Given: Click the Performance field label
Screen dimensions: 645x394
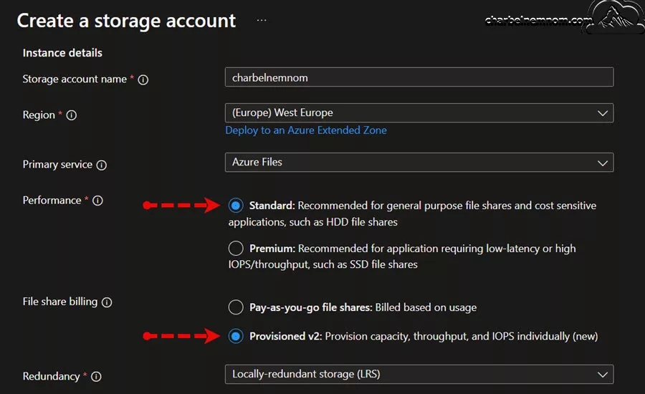Looking at the screenshot, I should tap(52, 201).
